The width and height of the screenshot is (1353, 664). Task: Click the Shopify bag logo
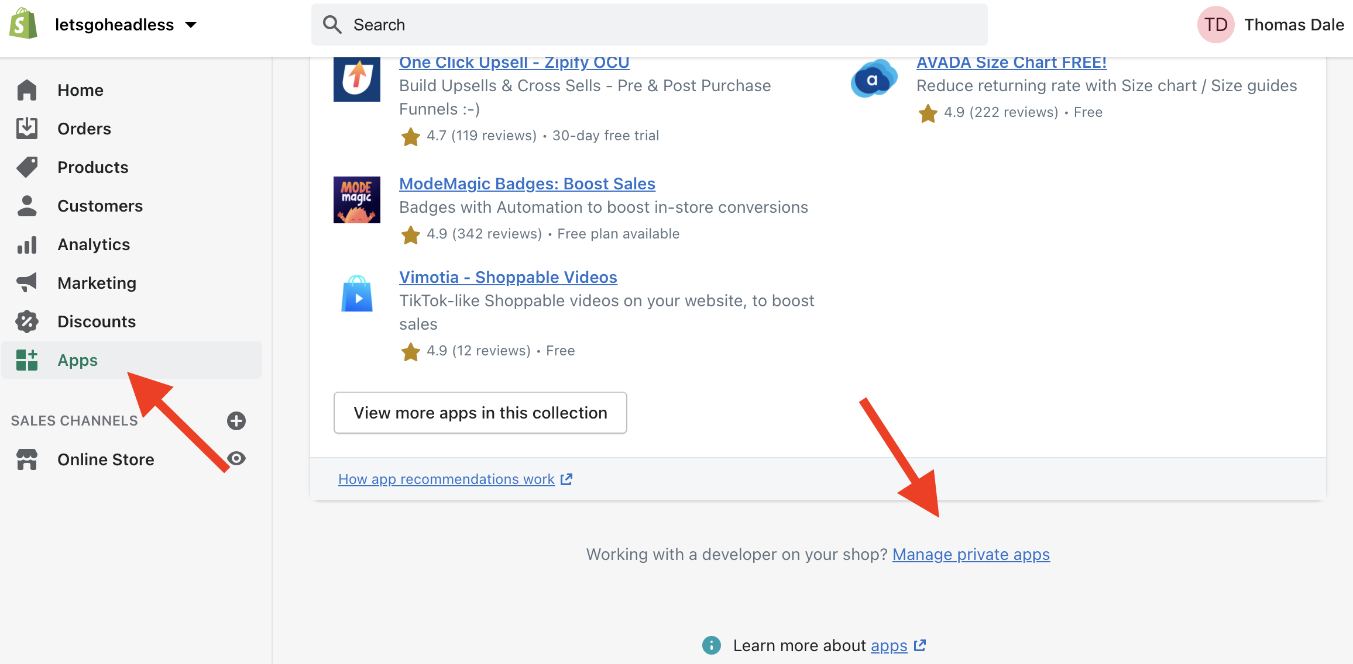[x=23, y=25]
